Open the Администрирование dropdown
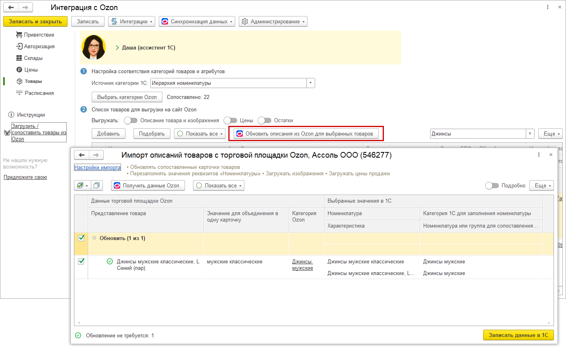The height and width of the screenshot is (347, 566). pyautogui.click(x=273, y=21)
